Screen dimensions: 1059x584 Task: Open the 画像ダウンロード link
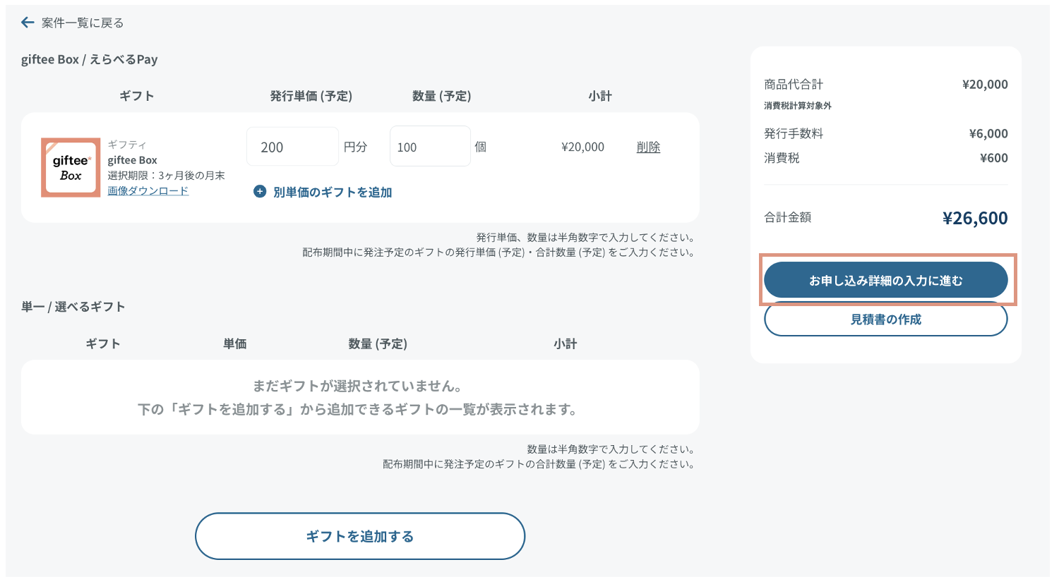point(148,191)
